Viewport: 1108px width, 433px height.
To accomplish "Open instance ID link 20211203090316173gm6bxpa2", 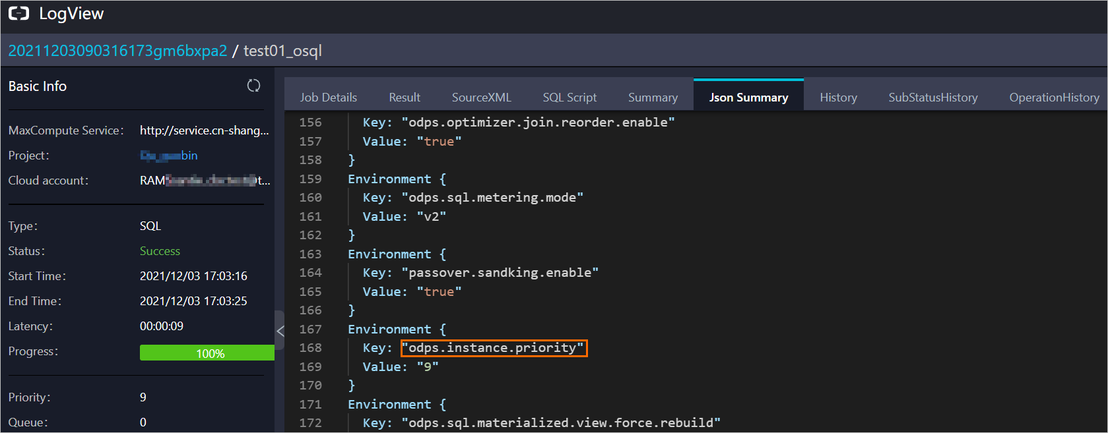I will [117, 51].
